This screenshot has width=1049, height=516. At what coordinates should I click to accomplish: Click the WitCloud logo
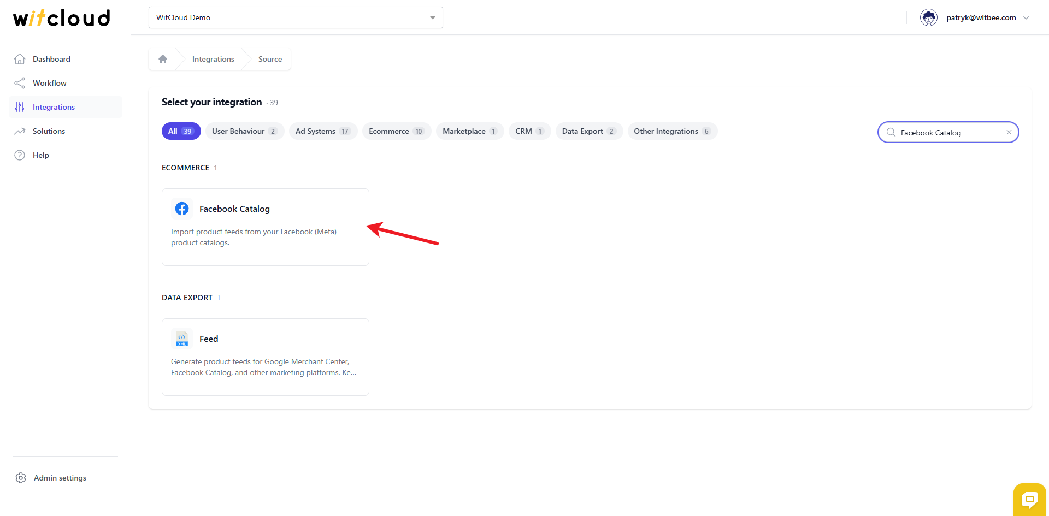click(62, 17)
